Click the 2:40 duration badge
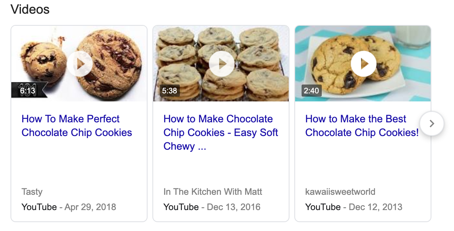 311,91
